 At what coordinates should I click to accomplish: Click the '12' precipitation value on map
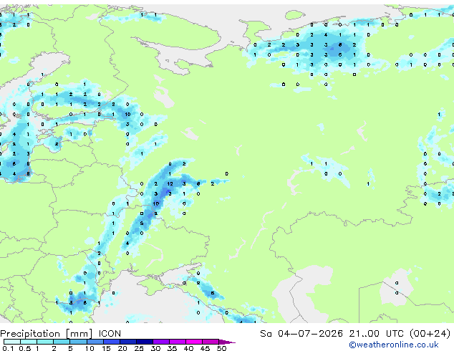170,183
